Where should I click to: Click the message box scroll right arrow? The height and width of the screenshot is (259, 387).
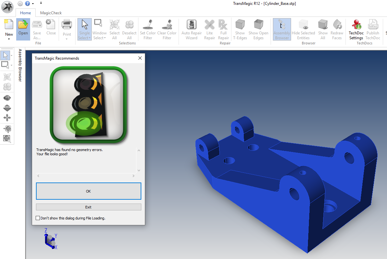[133, 176]
